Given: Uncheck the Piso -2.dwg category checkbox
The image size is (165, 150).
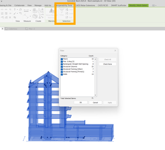Looking at the screenshot, I should pos(62,62).
